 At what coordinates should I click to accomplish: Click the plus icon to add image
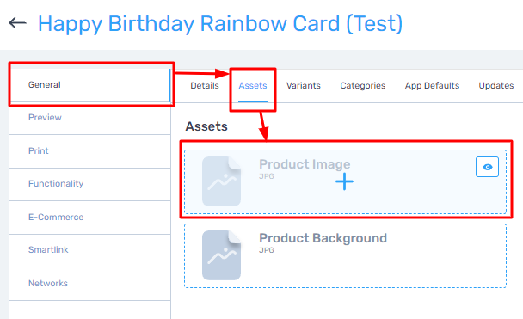[x=344, y=181]
